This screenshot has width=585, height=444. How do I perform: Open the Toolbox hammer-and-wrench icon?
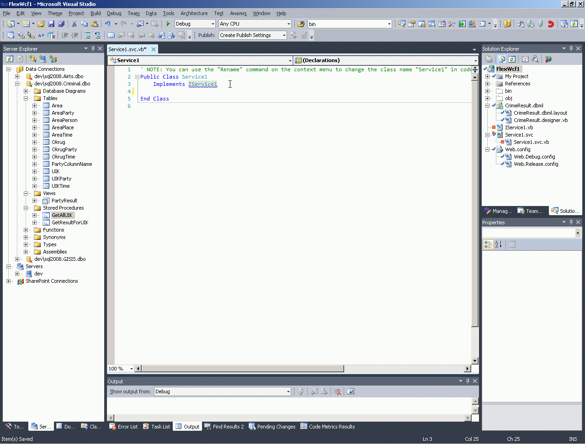pyautogui.click(x=452, y=24)
